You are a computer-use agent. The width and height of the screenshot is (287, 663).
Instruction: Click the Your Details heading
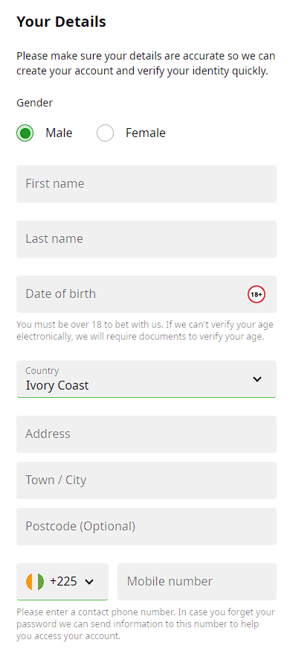click(61, 22)
